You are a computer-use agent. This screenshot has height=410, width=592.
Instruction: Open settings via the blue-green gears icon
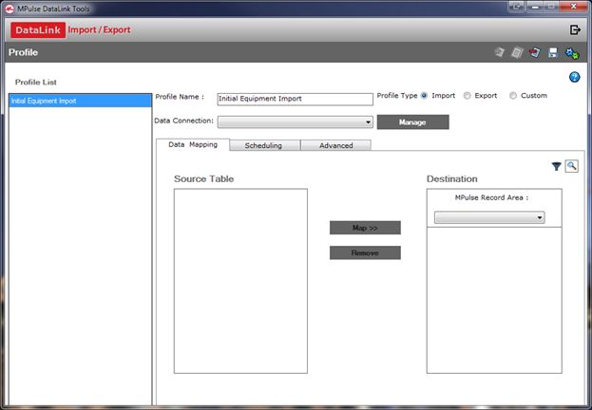coord(572,53)
